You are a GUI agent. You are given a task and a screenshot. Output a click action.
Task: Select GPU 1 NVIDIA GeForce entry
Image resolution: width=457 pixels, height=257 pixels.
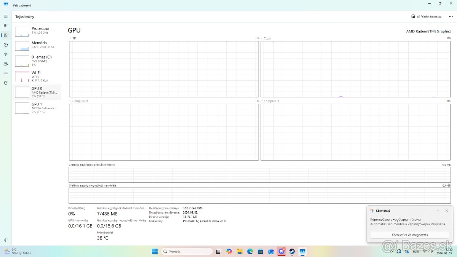point(37,108)
